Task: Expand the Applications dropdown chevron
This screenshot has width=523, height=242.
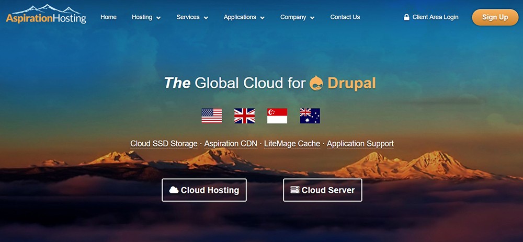Action: pyautogui.click(x=263, y=18)
